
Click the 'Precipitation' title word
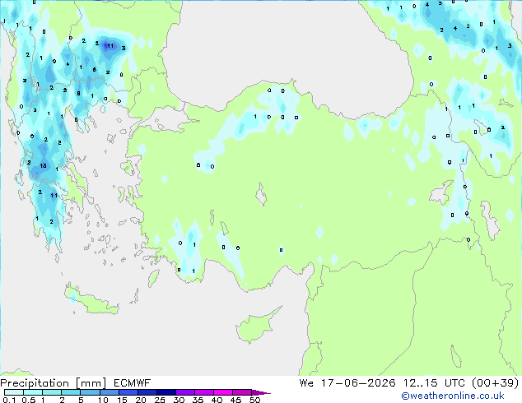click(x=35, y=383)
